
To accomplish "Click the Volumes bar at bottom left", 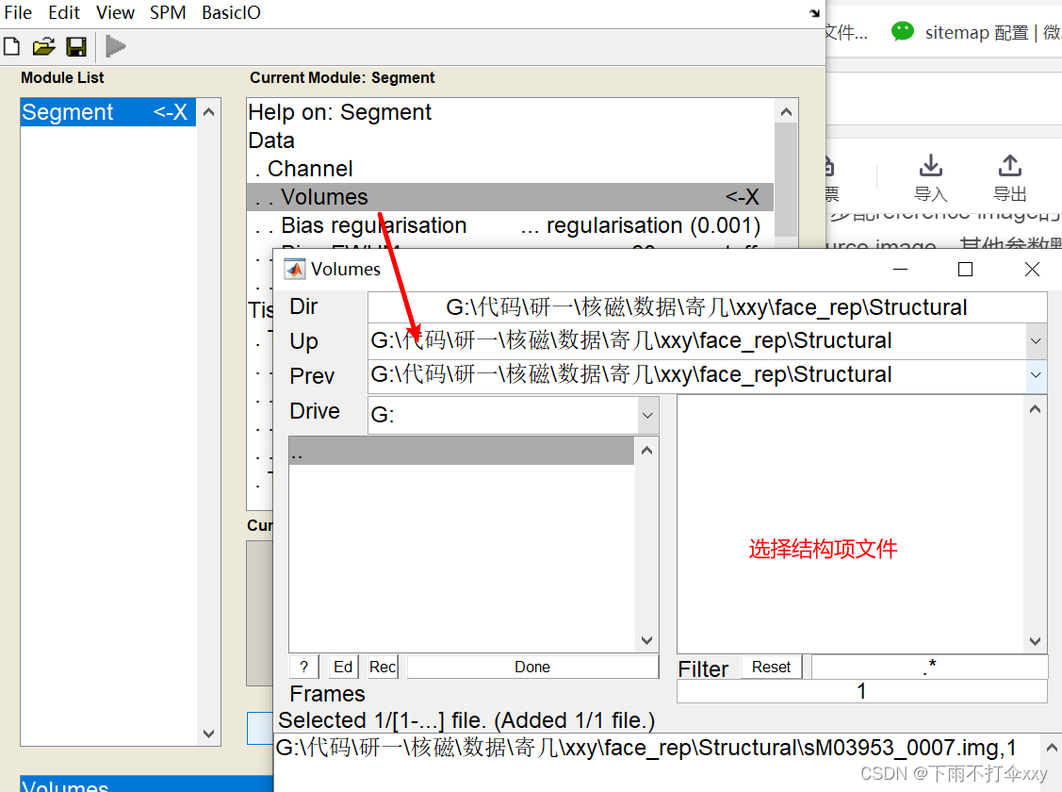I will [146, 784].
